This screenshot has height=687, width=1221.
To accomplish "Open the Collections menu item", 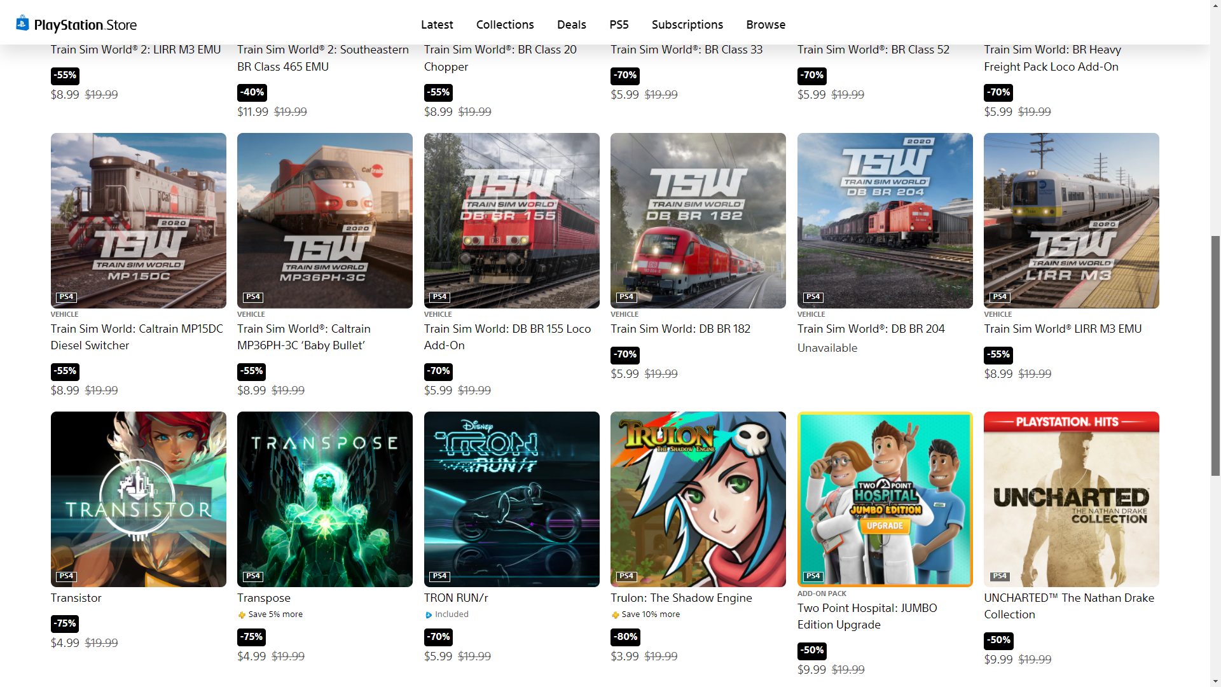I will 505,24.
